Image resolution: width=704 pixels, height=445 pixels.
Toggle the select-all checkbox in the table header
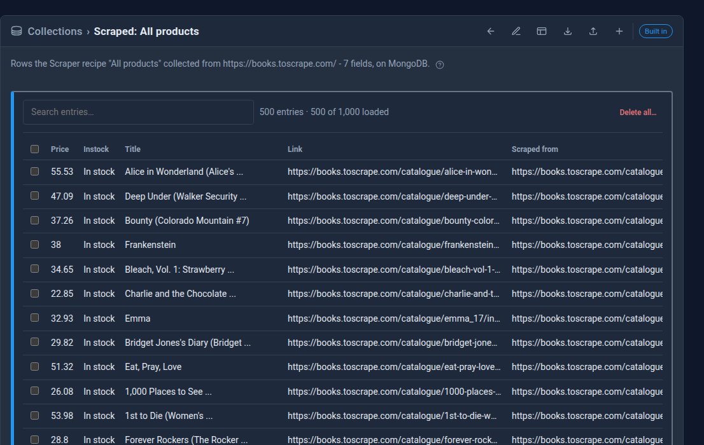point(34,149)
